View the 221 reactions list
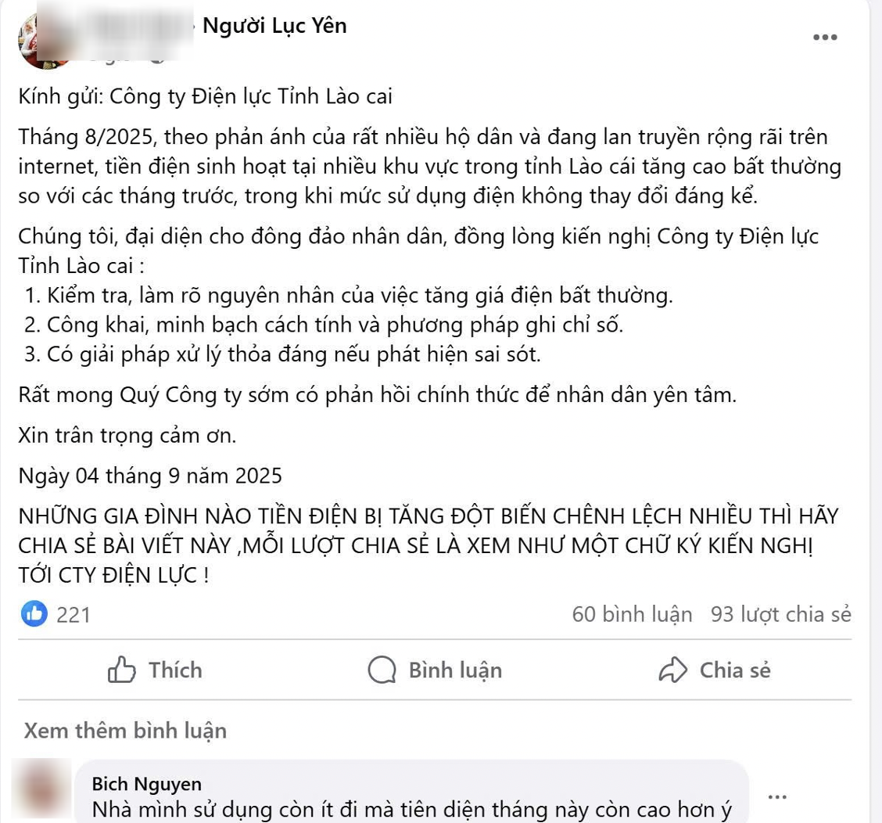This screenshot has width=882, height=823. tap(73, 615)
